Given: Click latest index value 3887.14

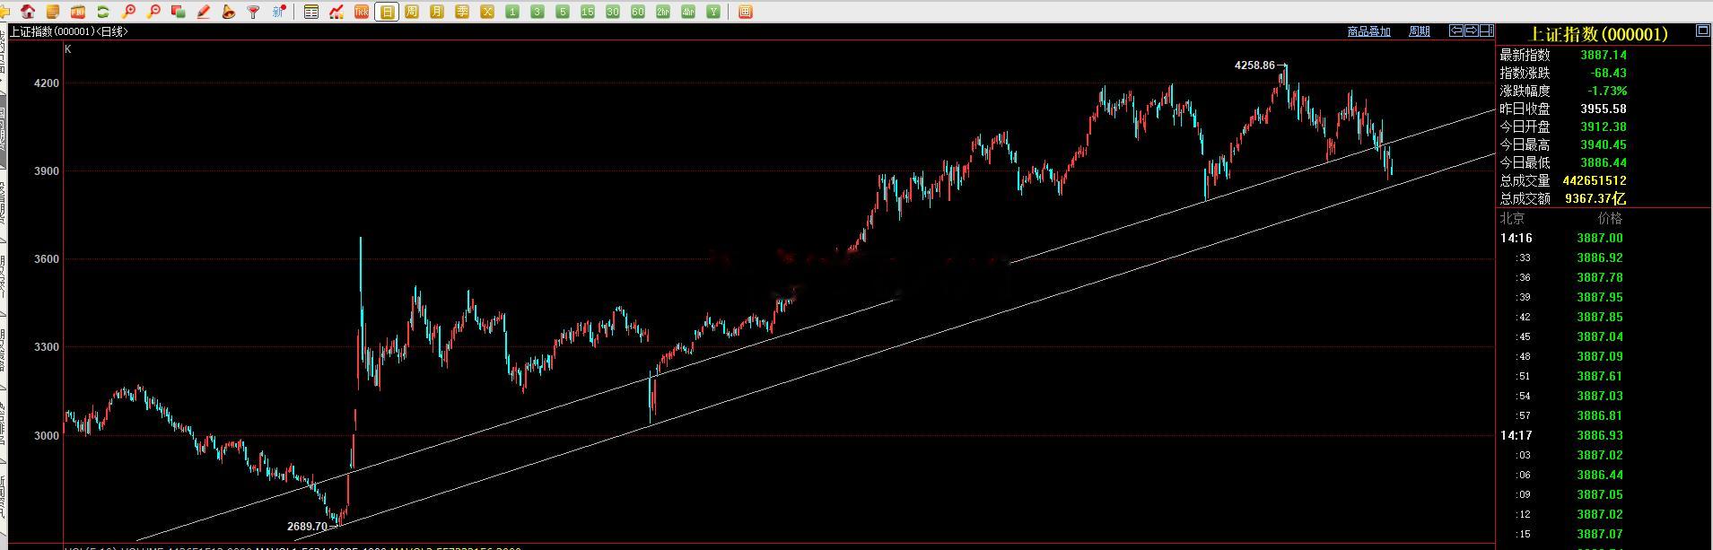Looking at the screenshot, I should coord(1603,55).
